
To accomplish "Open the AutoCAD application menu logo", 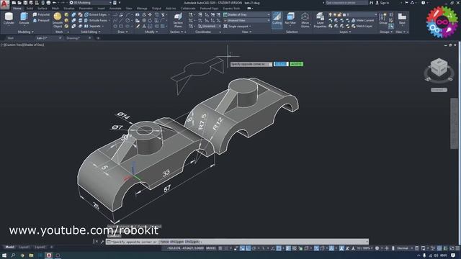I will pyautogui.click(x=4, y=4).
